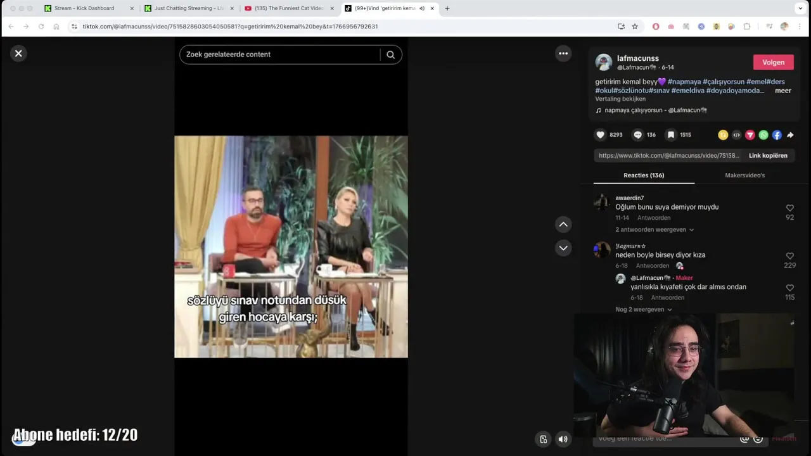The width and height of the screenshot is (811, 456).
Task: Expand 'Nog 2 weergeven' replies
Action: (x=644, y=310)
